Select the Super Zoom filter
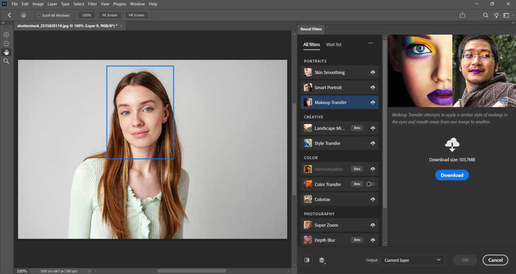Viewport: 516px width, 274px height. coord(340,225)
